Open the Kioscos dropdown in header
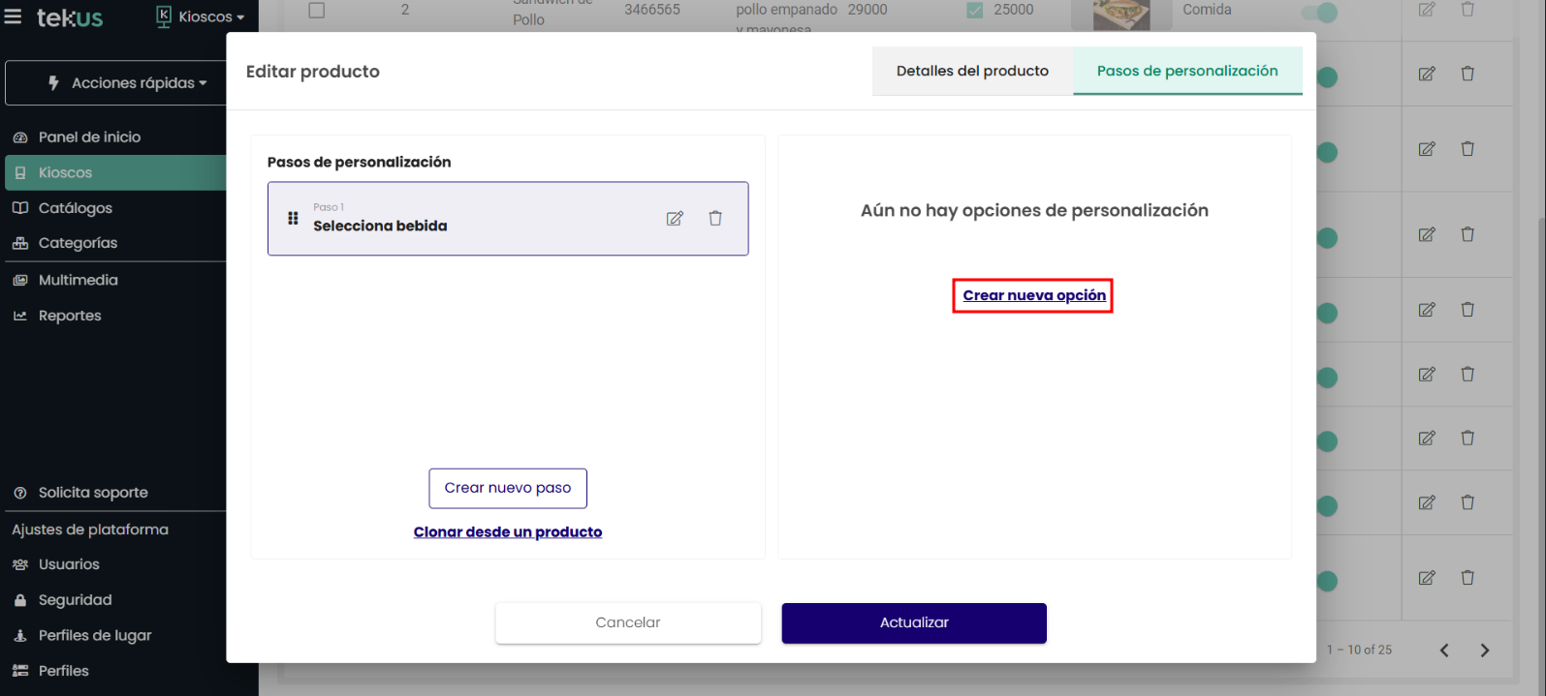Screen dimensions: 1546x696 point(202,16)
